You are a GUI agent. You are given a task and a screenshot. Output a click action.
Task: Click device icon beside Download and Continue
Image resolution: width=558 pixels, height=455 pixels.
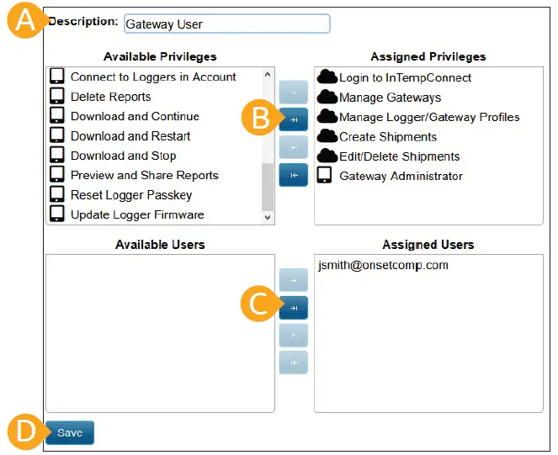(x=57, y=115)
